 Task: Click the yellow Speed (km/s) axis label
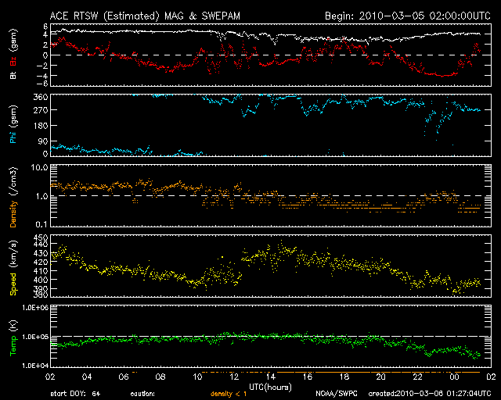click(x=13, y=265)
